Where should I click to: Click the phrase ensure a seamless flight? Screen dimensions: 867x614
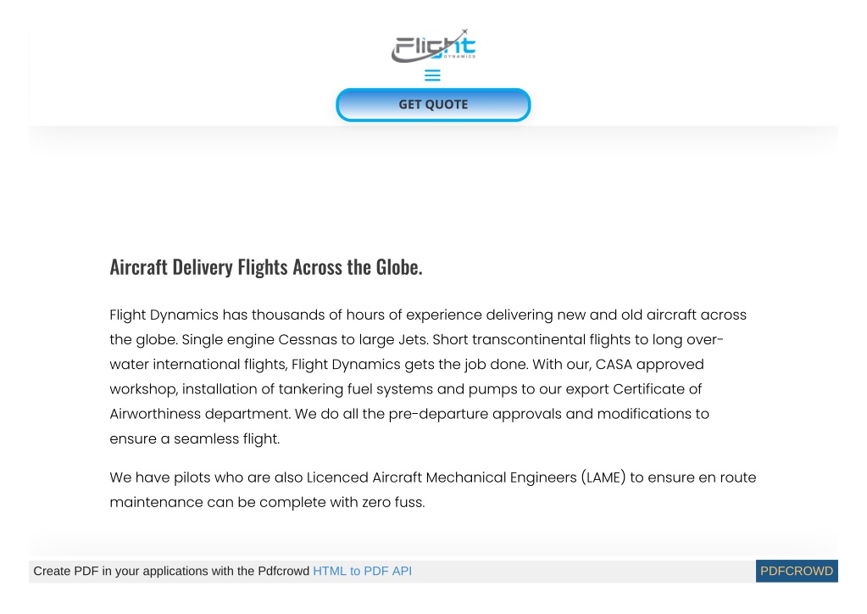(195, 438)
